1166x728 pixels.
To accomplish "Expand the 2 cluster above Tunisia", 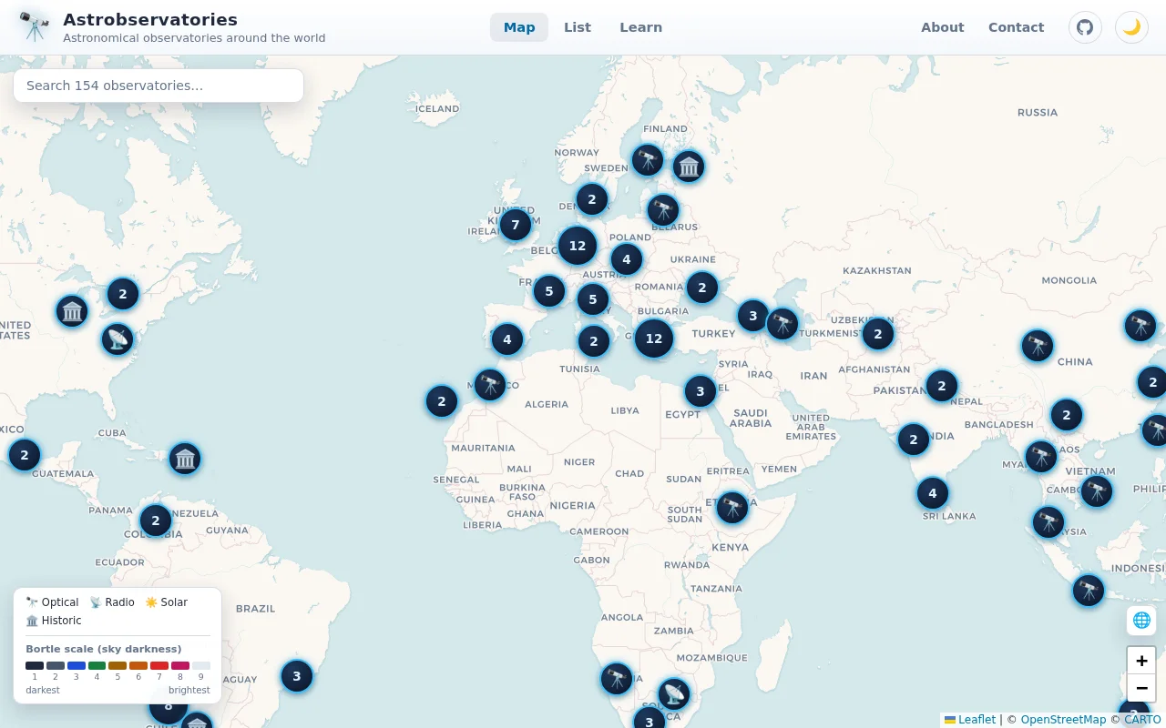I will point(594,341).
